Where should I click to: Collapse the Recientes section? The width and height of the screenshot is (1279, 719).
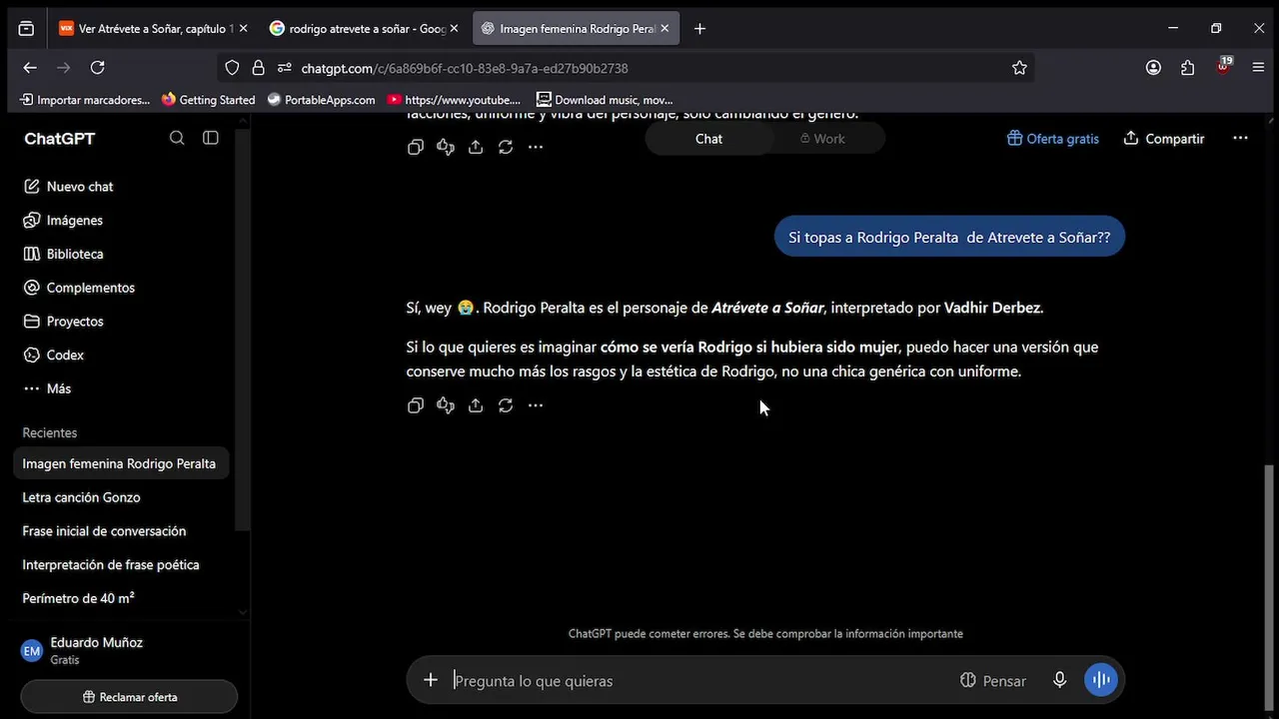click(x=50, y=432)
